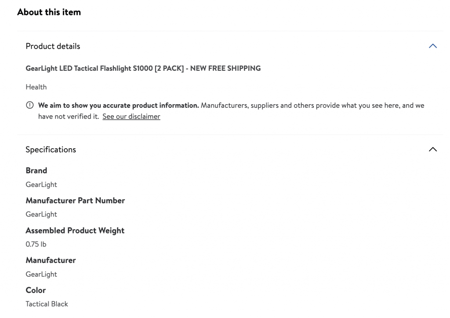Click the info icon beside accuracy notice
Screen dimensions: 450x318
[x=29, y=106]
